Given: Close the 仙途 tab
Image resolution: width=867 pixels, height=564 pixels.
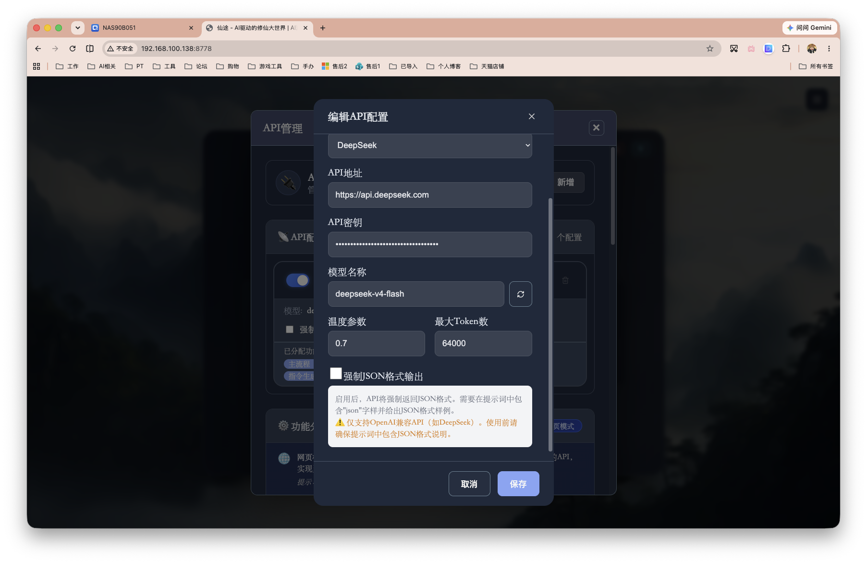Looking at the screenshot, I should pyautogui.click(x=305, y=28).
